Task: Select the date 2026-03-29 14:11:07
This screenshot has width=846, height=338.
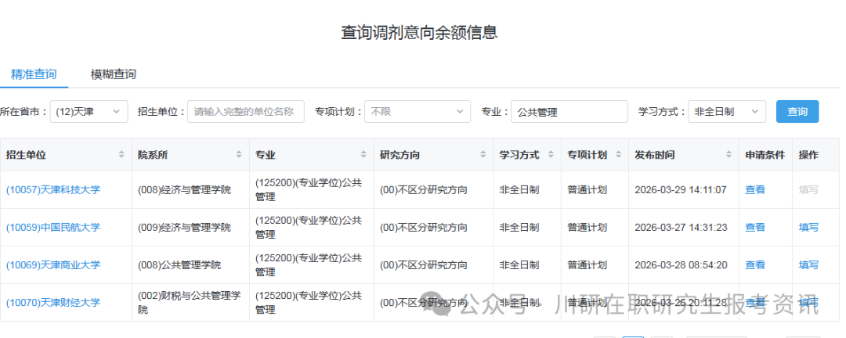Action: pos(681,190)
